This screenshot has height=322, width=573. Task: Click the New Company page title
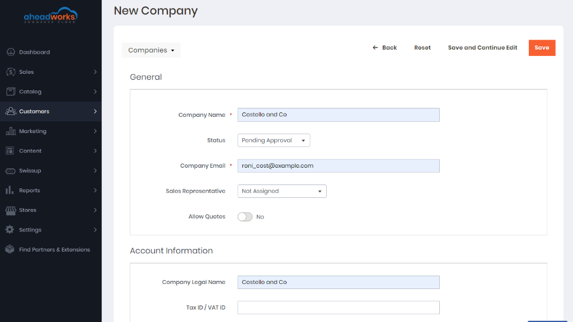point(156,11)
